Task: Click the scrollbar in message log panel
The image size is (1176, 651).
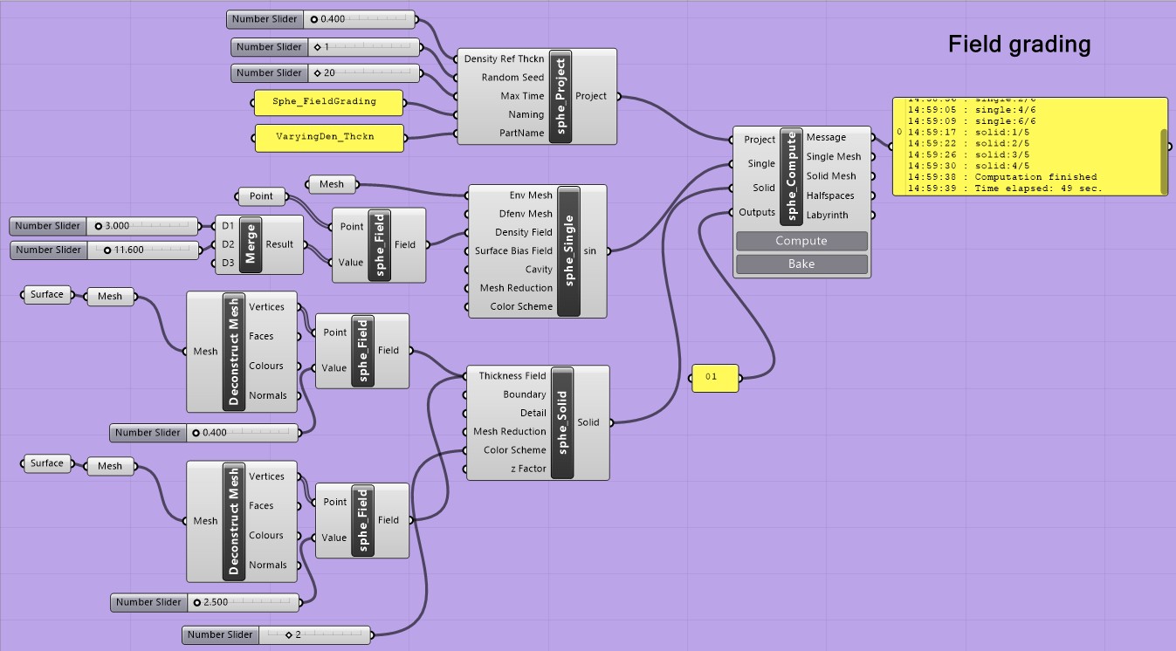Action: click(x=1163, y=161)
